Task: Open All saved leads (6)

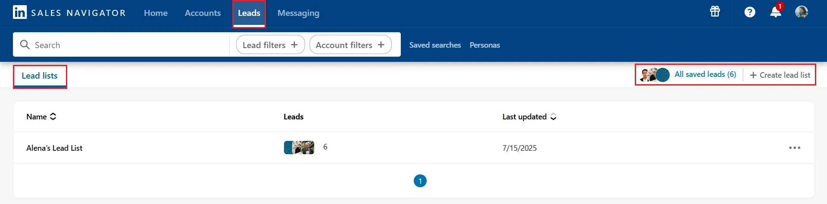Action: point(705,74)
